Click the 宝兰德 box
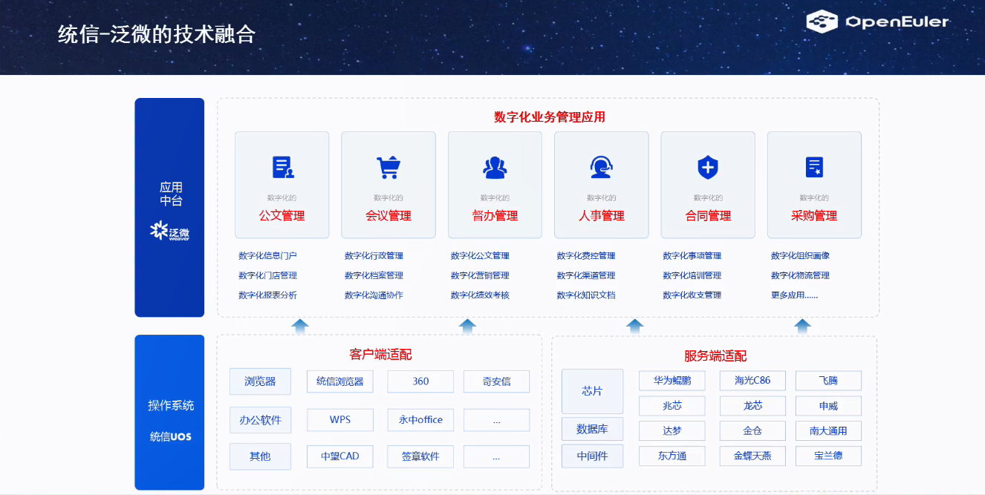The height and width of the screenshot is (495, 985). click(x=828, y=456)
